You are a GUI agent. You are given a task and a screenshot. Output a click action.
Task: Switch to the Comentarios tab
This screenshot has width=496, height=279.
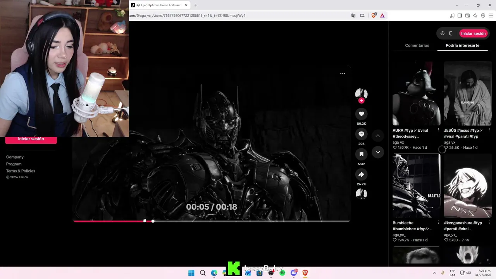click(x=417, y=45)
